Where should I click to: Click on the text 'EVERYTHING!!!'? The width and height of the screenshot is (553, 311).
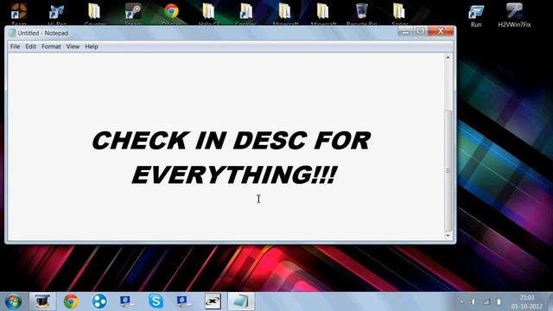coord(235,175)
